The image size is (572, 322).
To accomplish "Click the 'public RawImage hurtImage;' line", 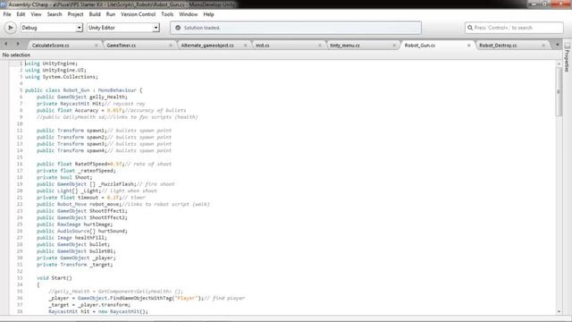I will (75, 225).
